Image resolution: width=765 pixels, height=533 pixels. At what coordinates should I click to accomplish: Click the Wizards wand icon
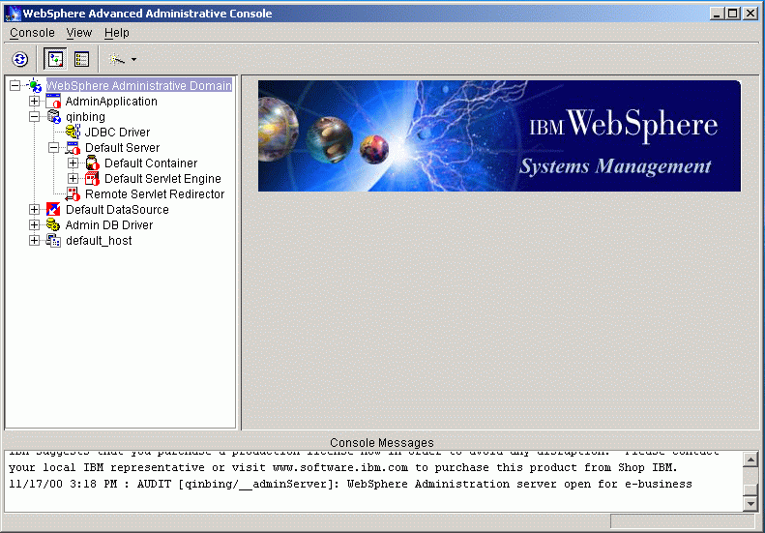coord(116,60)
